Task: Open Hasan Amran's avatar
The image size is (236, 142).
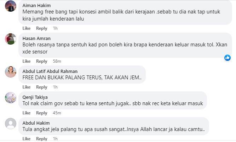Action: click(11, 39)
